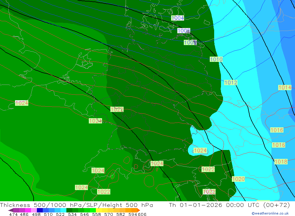Click the magenta swatch in the legend
The width and height of the screenshot is (295, 216).
point(28,210)
